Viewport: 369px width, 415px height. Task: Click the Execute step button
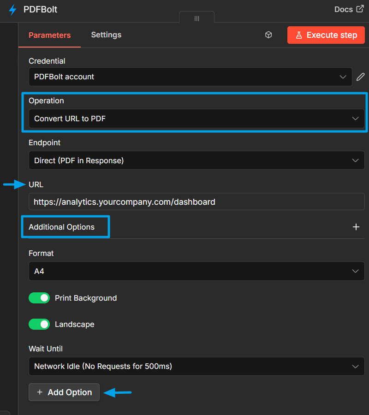tap(326, 35)
